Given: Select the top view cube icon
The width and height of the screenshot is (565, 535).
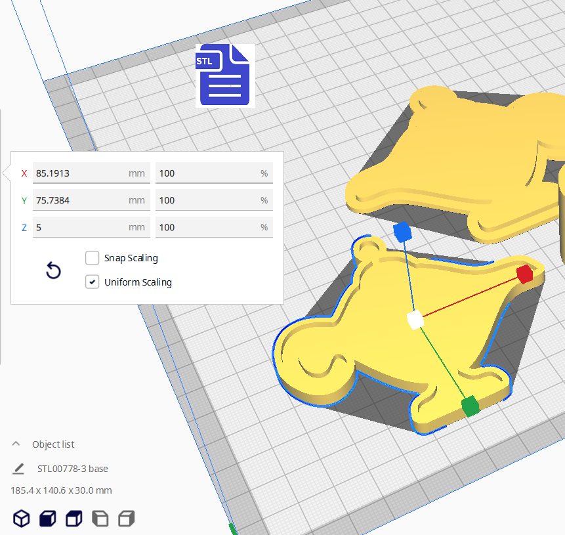Looking at the screenshot, I should (x=73, y=519).
